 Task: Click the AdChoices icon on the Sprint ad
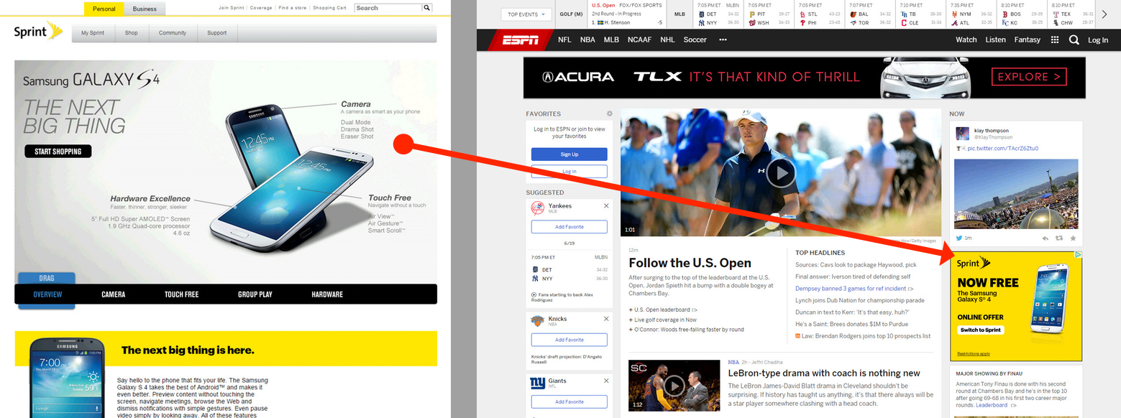(x=1078, y=255)
